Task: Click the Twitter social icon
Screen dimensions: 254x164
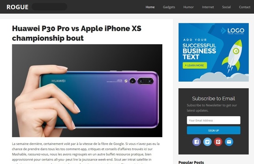Action: coord(207,142)
